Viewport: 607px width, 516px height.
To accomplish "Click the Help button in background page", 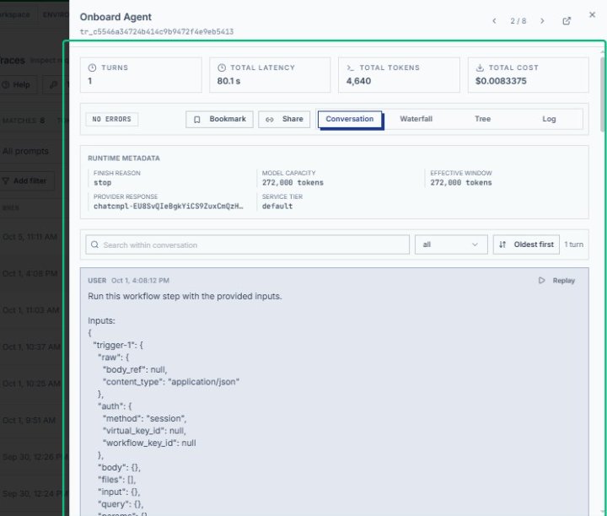I will [x=19, y=85].
